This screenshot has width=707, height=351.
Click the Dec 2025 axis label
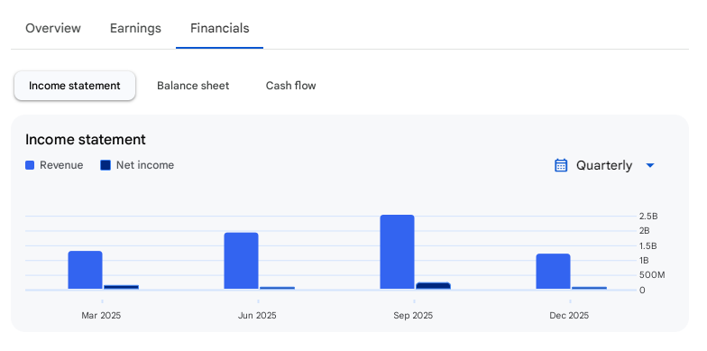[569, 316]
